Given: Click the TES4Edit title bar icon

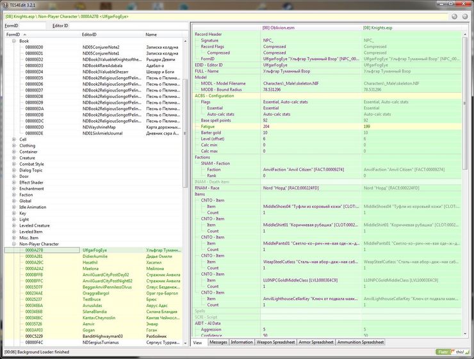Looking at the screenshot, I should coord(6,4).
